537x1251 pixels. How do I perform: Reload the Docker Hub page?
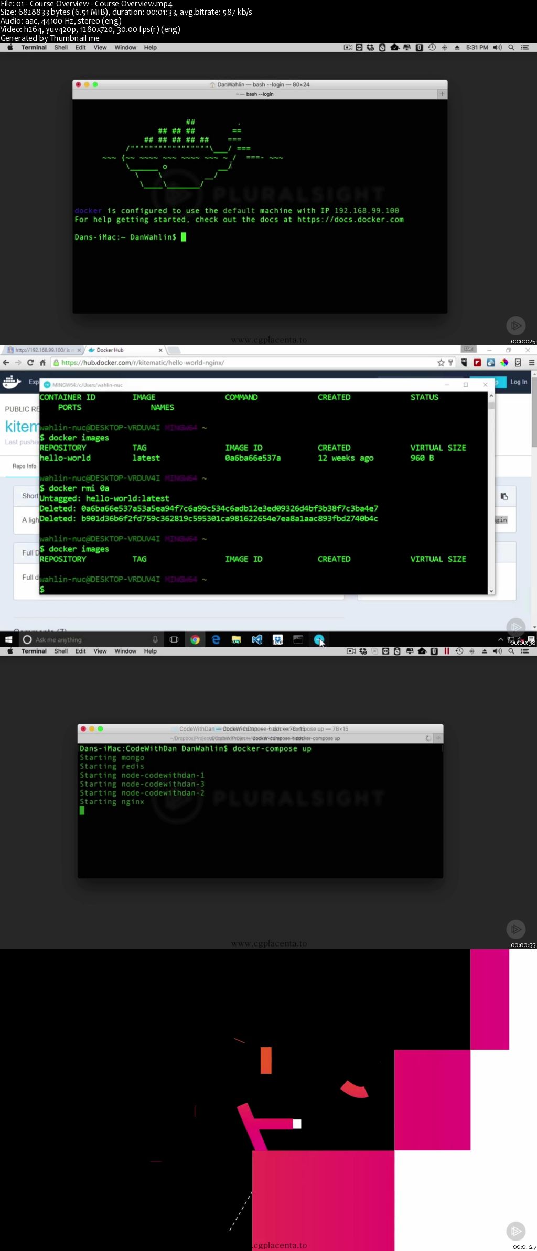30,363
